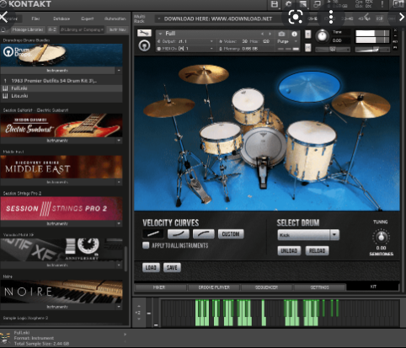Click the Load button
Viewport: 406px width, 348px height.
[x=151, y=267]
